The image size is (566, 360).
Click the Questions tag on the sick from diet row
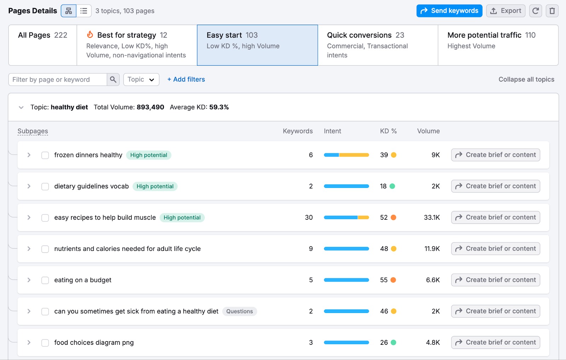click(x=239, y=311)
